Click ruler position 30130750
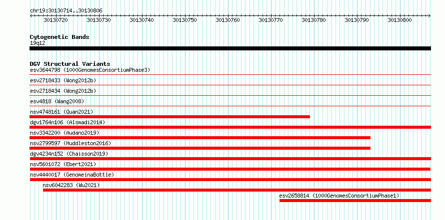Image resolution: width=445 pixels, height=220 pixels. tap(185, 20)
